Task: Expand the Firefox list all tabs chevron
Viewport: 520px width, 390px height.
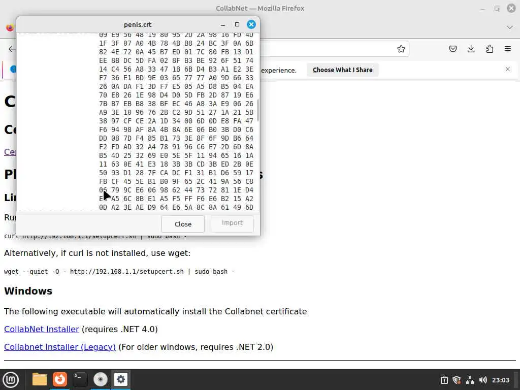Action: pyautogui.click(x=510, y=27)
